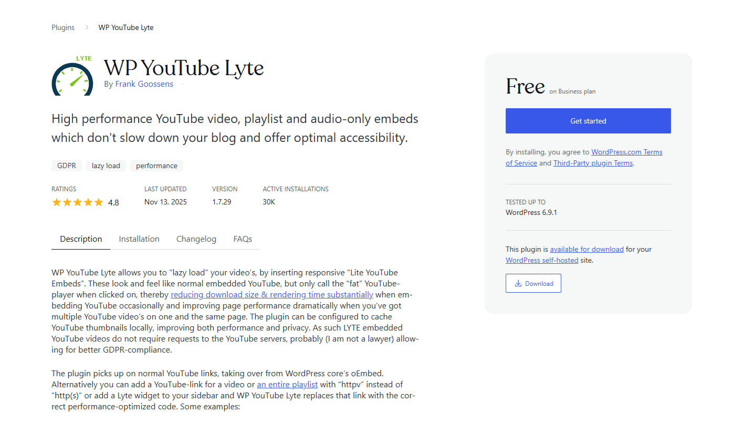
Task: Open the WordPress.com Terms of Service link
Action: point(626,151)
